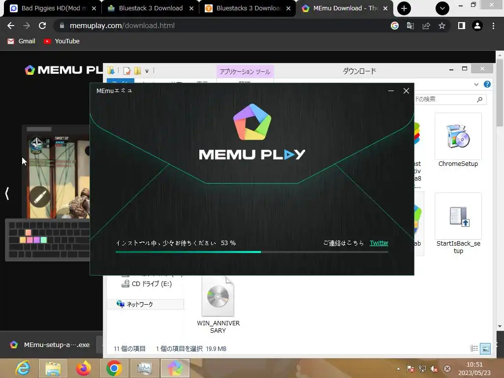Open Gmail bookmark
Image resolution: width=504 pixels, height=378 pixels.
pyautogui.click(x=21, y=41)
